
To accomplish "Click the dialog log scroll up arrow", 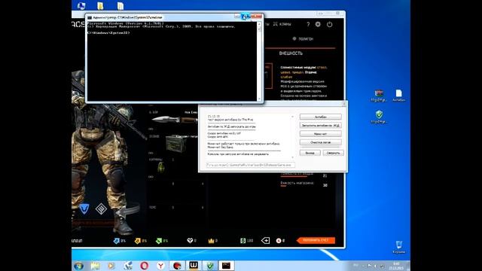I will [292, 117].
